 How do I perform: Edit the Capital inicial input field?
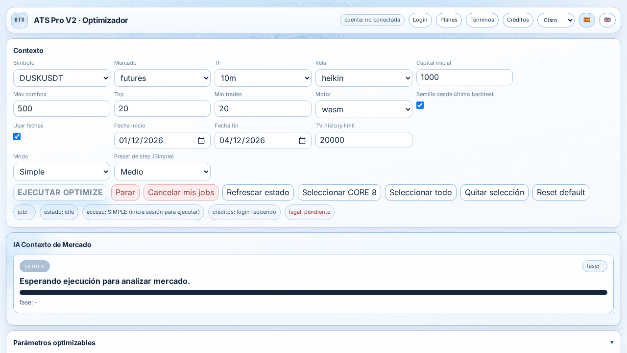point(464,77)
